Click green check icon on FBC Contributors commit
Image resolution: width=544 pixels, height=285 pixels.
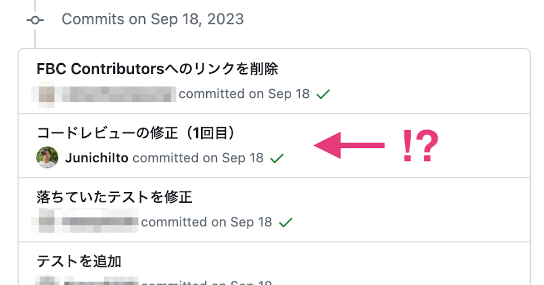coord(322,94)
